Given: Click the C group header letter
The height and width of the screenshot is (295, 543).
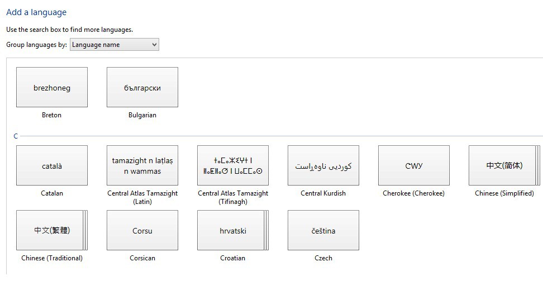Looking at the screenshot, I should pos(16,136).
